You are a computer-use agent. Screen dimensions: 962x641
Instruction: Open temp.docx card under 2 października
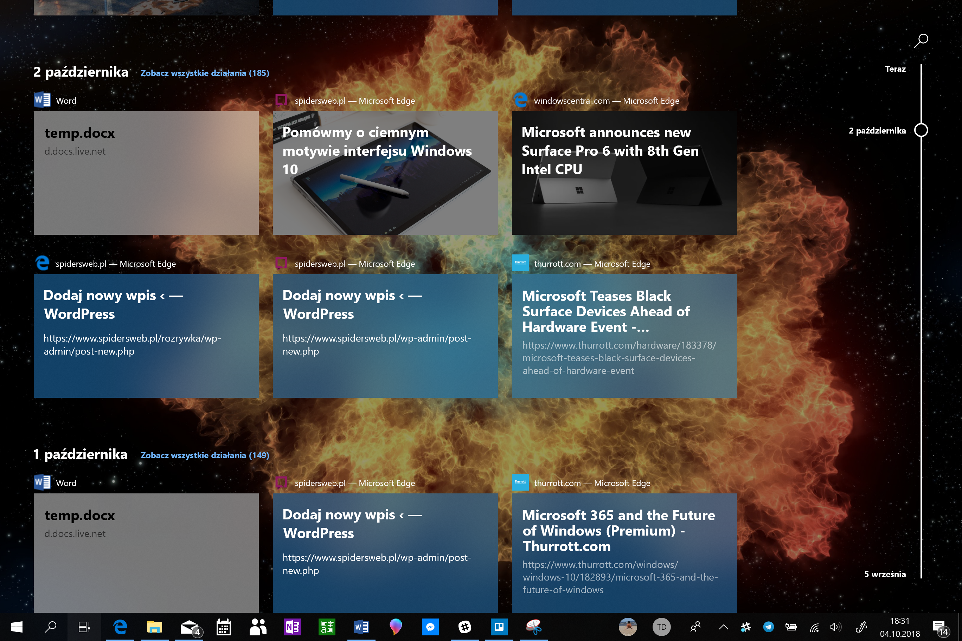146,173
